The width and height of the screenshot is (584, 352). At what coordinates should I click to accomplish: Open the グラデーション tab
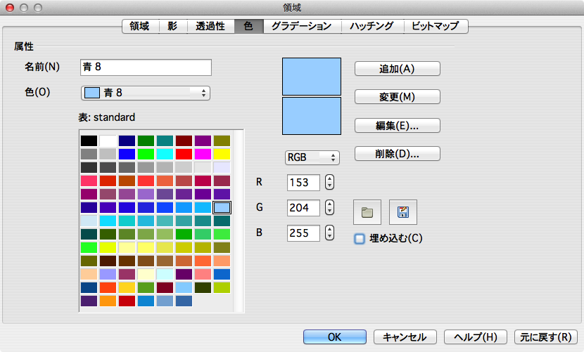click(302, 26)
